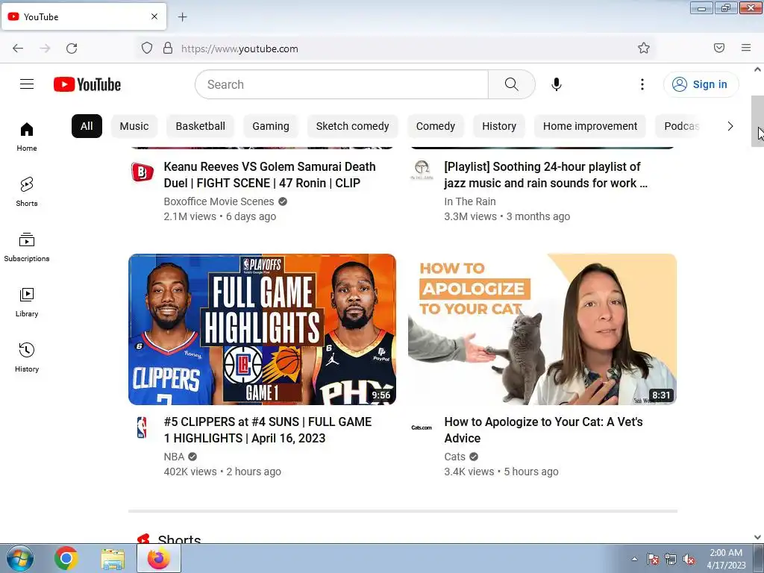Viewport: 764px width, 573px height.
Task: Click the Sign in button
Action: (701, 84)
